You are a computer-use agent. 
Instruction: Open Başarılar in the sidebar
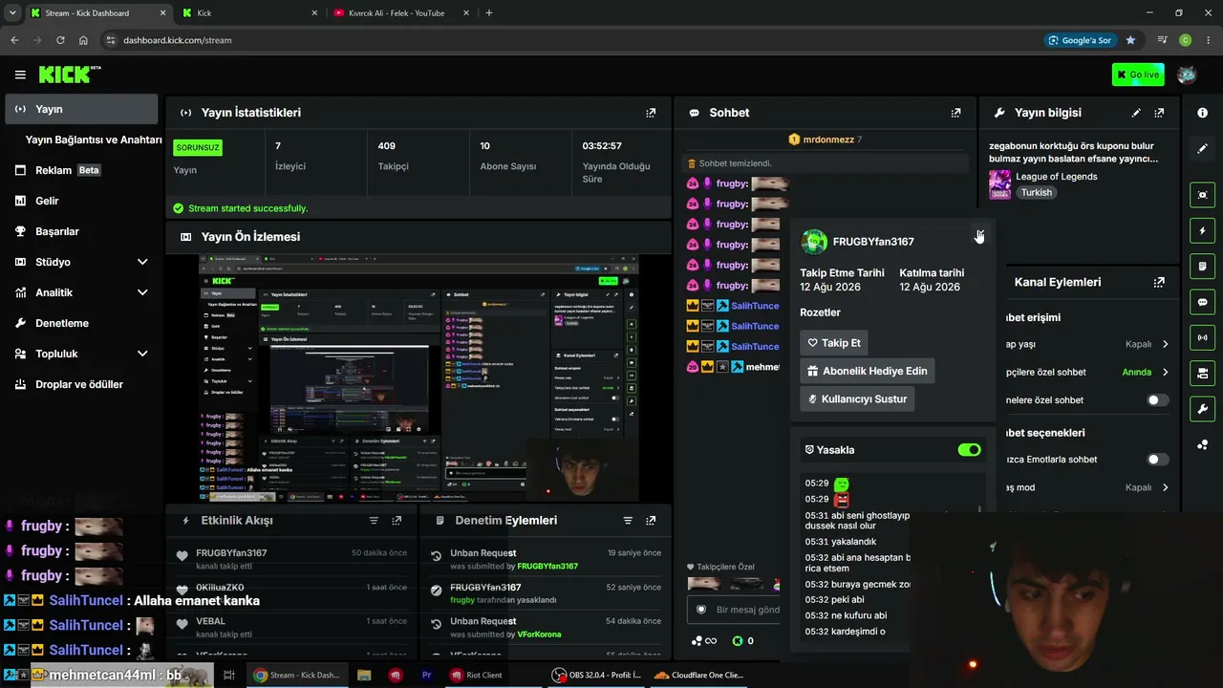click(81, 231)
